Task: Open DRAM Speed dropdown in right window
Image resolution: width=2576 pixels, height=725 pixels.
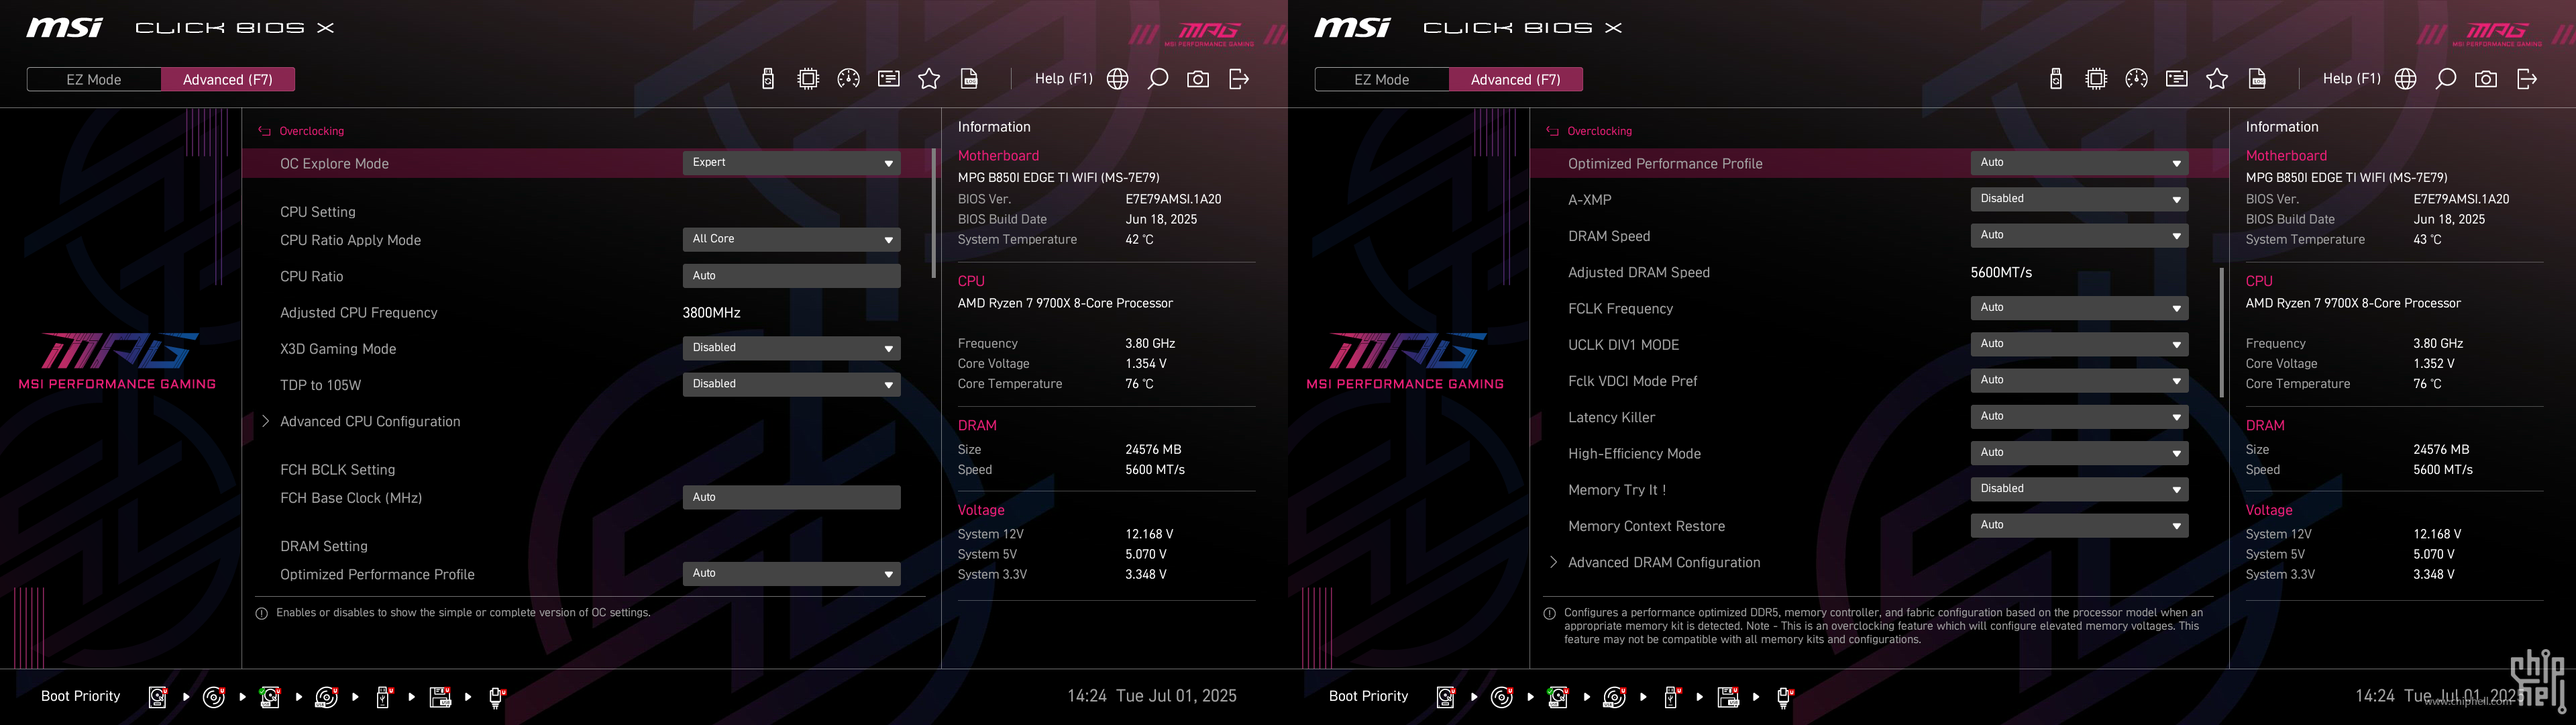Action: (2079, 236)
